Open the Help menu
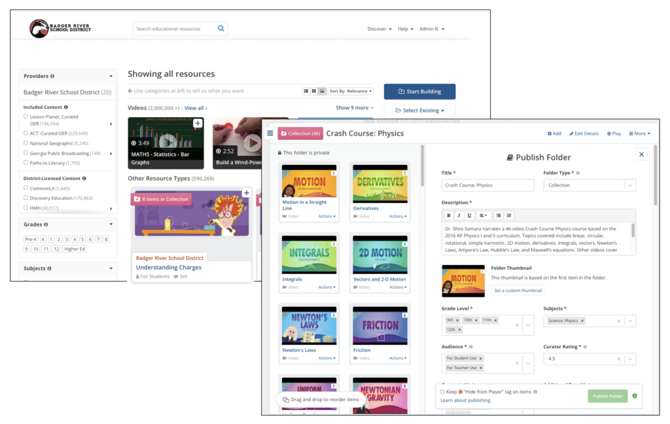This screenshot has height=424, width=670. (x=406, y=29)
